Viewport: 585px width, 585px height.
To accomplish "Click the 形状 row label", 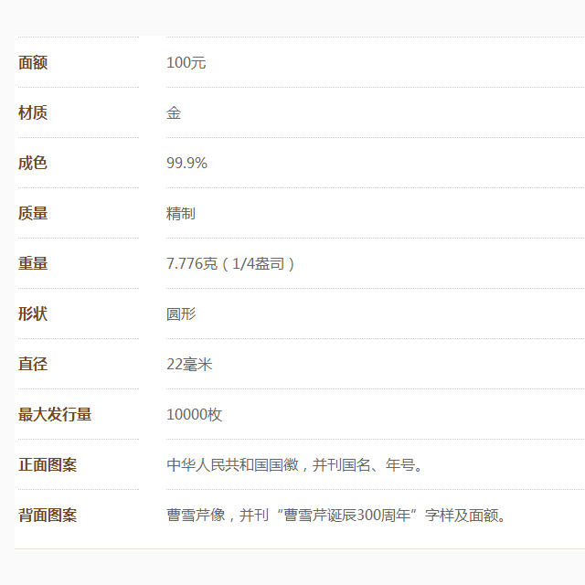I will [33, 314].
